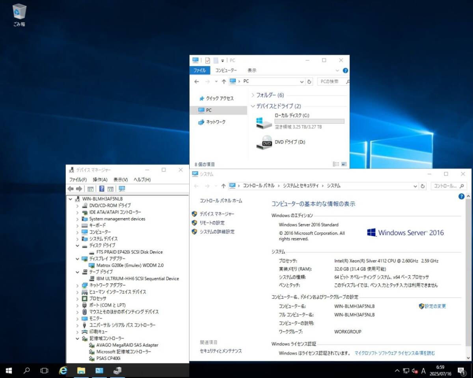
Task: Select AVAGO MegaRAID SAS Adapter device
Action: click(127, 345)
